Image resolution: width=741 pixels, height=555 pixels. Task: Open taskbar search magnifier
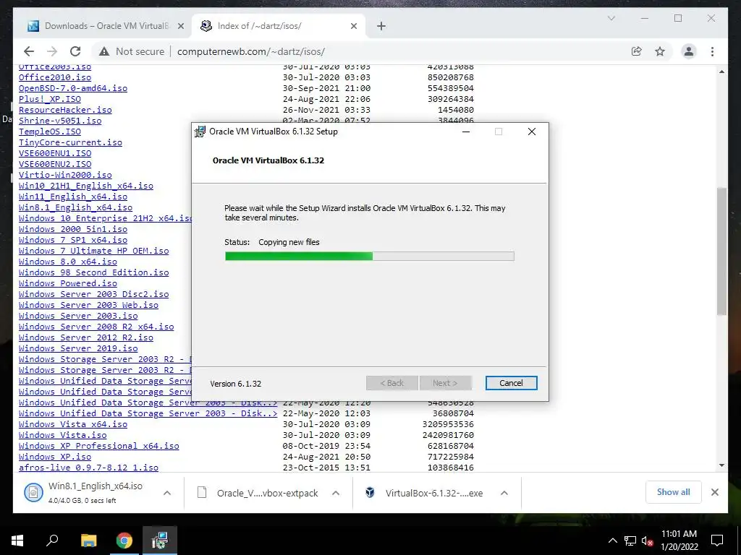coord(52,541)
